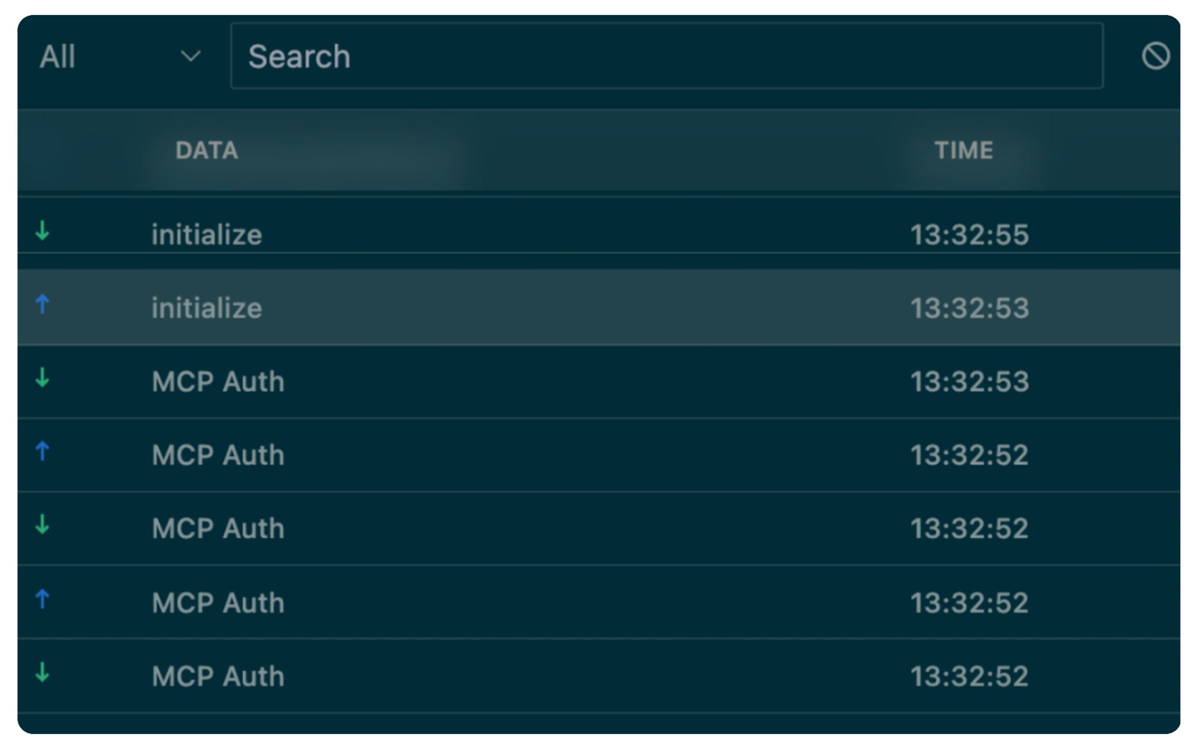The image size is (1199, 749).
Task: Click the lower blue up arrow at 13:32:52
Action: point(43,599)
